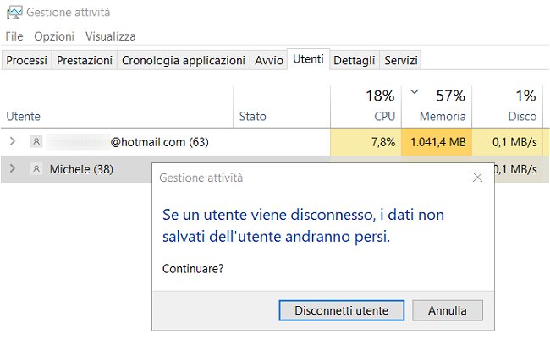Viewport: 550px width, 345px height.
Task: Click the hotmail.com user avatar icon
Action: point(36,142)
